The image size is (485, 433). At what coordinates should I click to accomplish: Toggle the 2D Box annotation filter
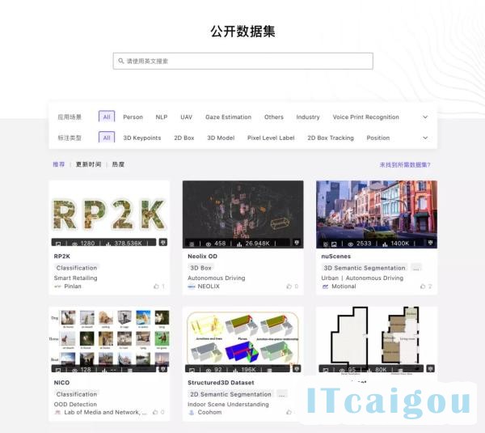183,138
